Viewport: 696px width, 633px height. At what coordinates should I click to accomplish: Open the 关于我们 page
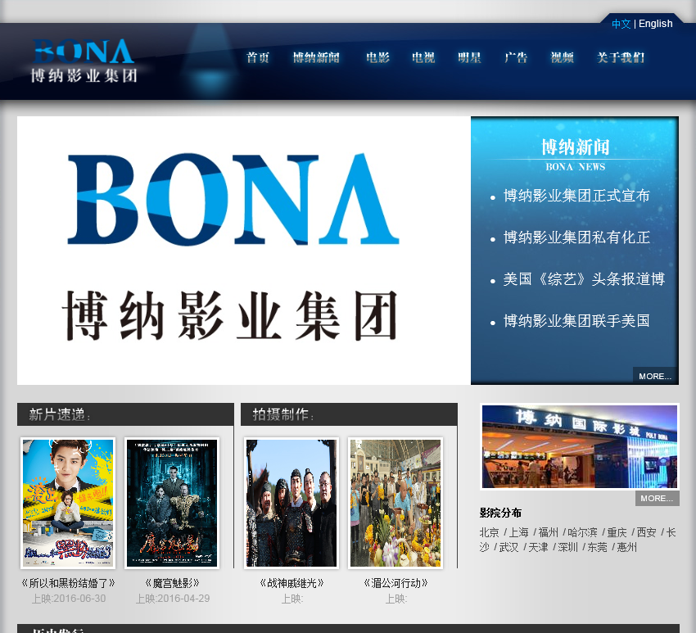621,57
